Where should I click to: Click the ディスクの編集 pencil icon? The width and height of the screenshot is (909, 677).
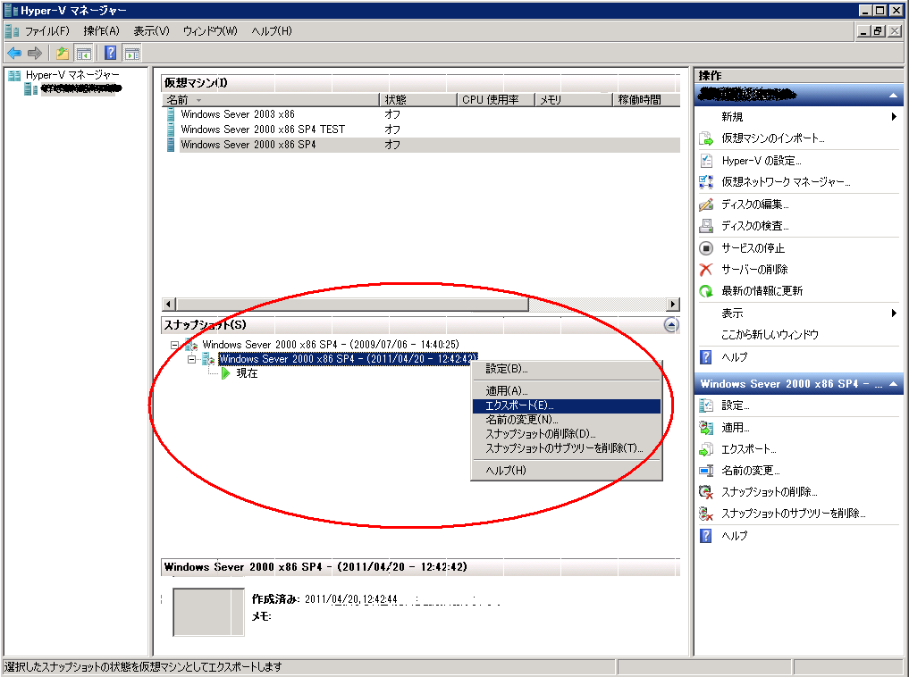point(705,204)
